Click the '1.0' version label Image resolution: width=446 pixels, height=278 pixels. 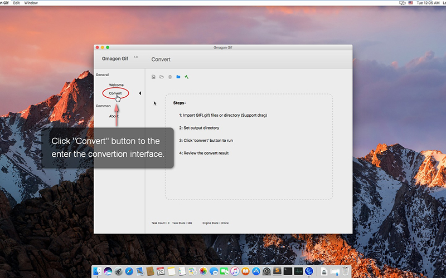click(135, 57)
